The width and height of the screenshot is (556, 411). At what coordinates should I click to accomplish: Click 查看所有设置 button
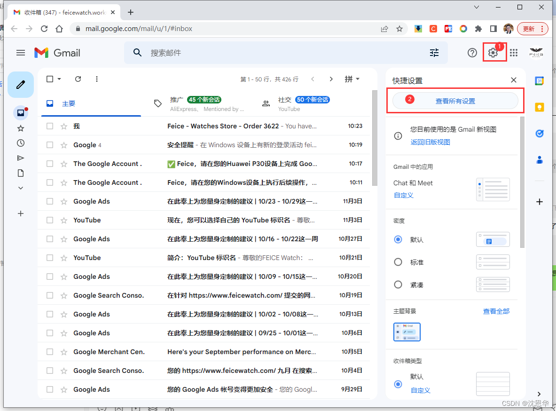tap(455, 101)
